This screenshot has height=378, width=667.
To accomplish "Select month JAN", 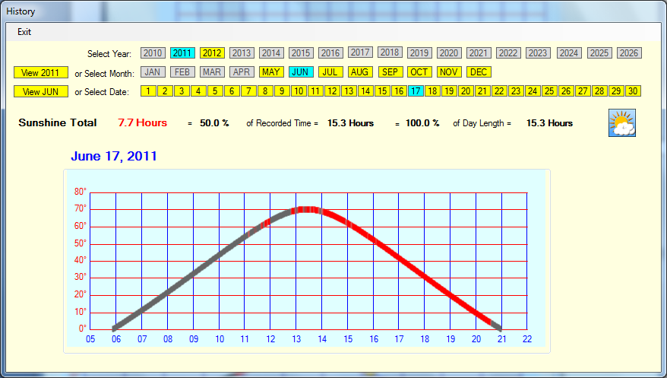I will point(153,72).
